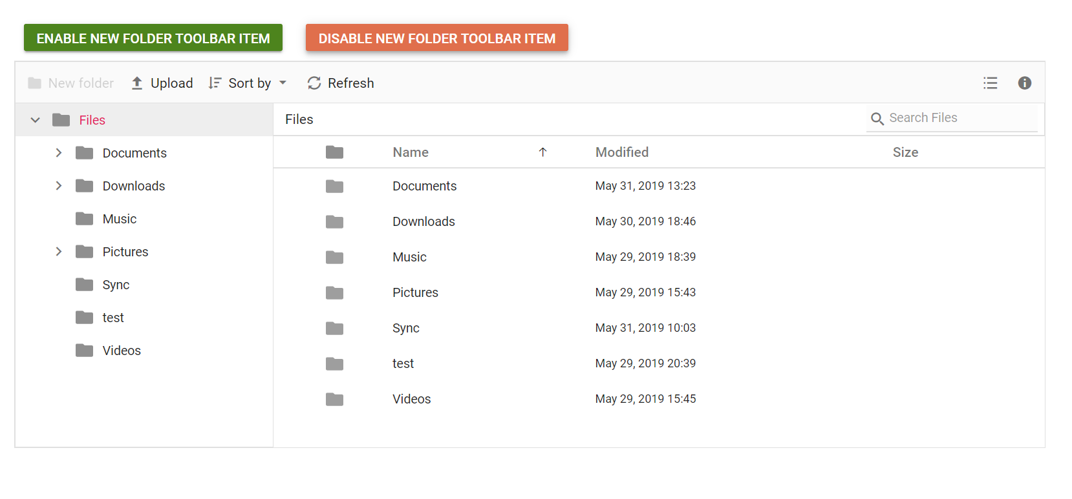
Task: Select the Pictures row in the grid
Action: (x=659, y=292)
